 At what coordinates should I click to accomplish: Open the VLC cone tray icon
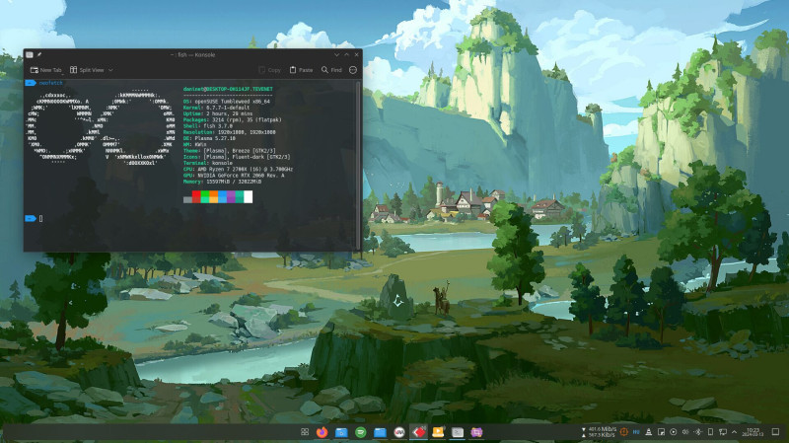point(649,432)
